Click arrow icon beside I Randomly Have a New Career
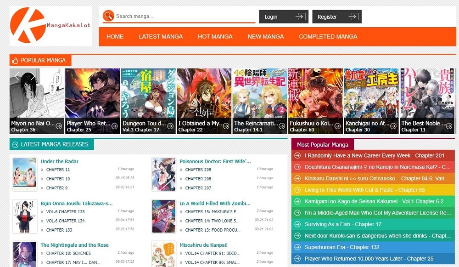Viewport: 459px width, 267px height. pyautogui.click(x=297, y=156)
